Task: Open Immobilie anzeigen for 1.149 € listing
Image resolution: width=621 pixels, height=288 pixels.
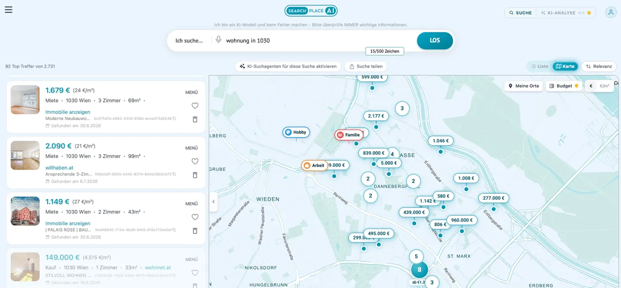Action: click(68, 224)
